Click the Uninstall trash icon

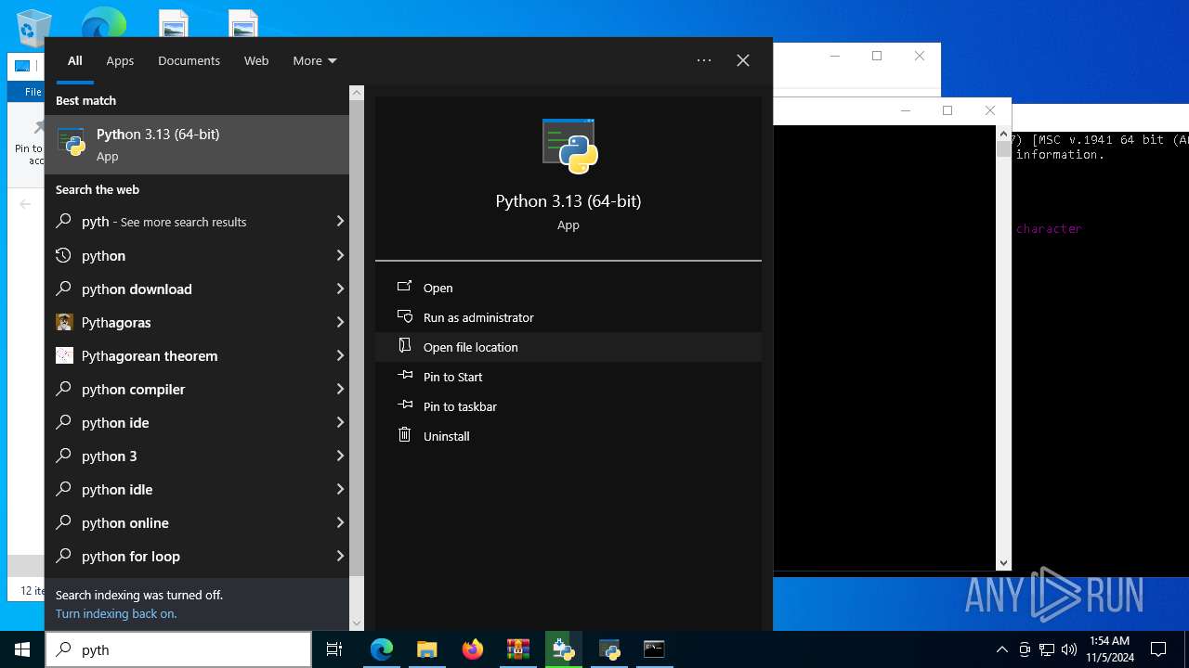click(x=404, y=435)
